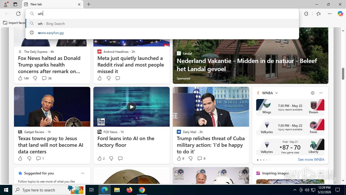Dislike the Fox News halted article

pyautogui.click(x=35, y=78)
